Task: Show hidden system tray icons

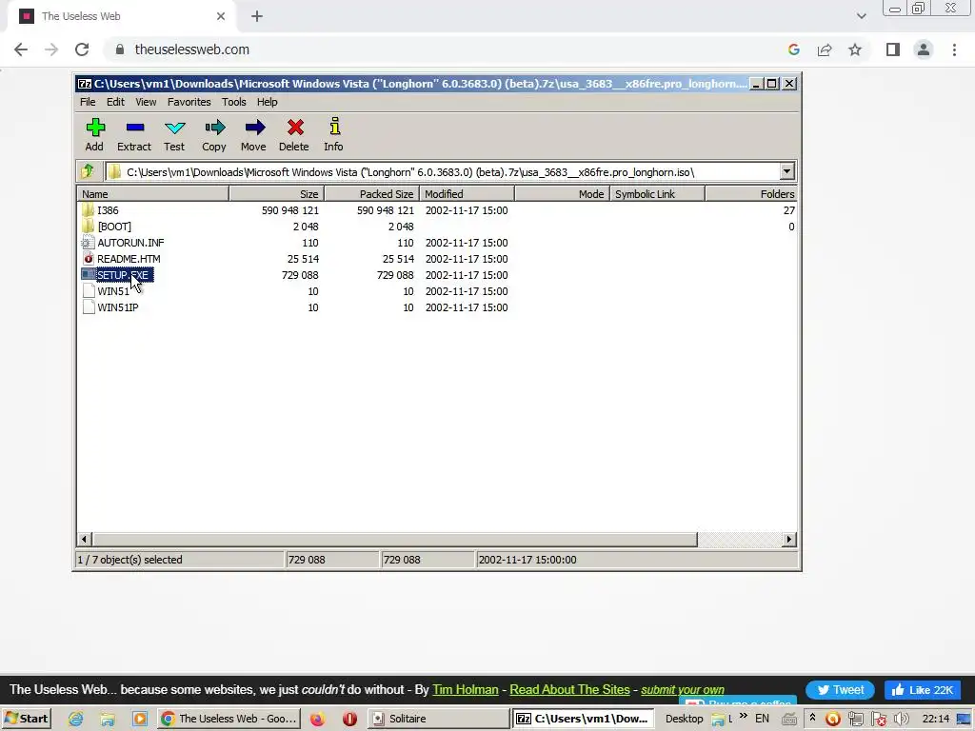Action: pos(812,718)
